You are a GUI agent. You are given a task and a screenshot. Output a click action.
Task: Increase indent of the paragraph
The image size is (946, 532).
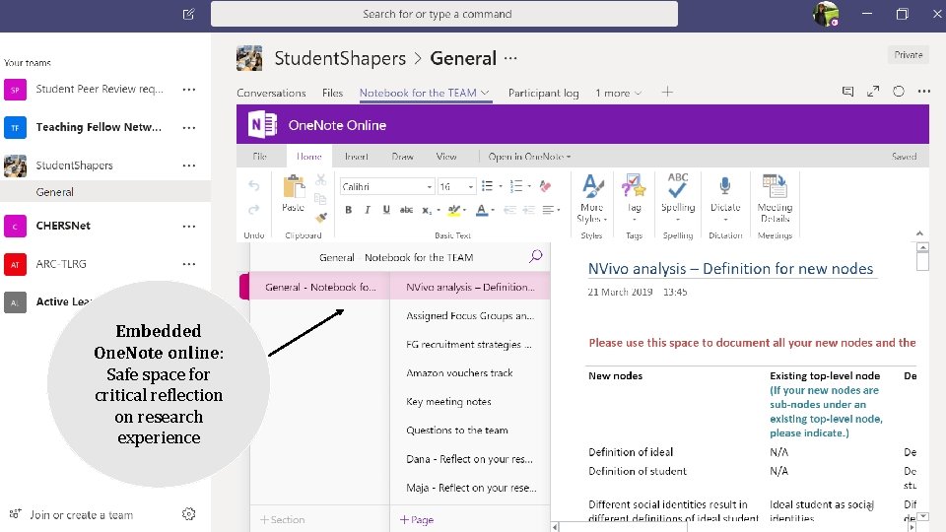[x=528, y=210]
